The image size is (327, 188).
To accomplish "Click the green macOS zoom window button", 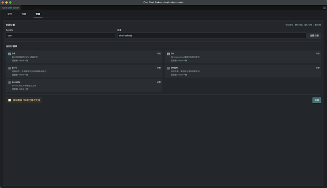I will pyautogui.click(x=10, y=2).
